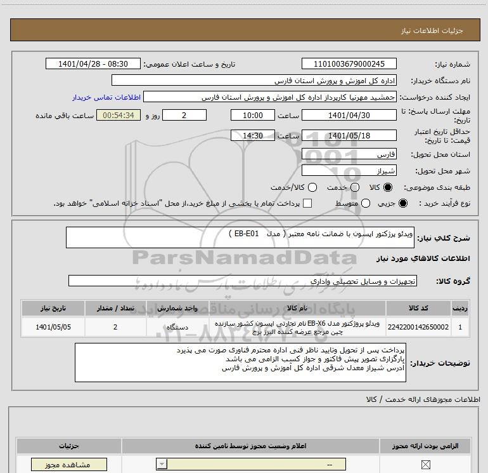Select the کالا radio button

click(388, 187)
